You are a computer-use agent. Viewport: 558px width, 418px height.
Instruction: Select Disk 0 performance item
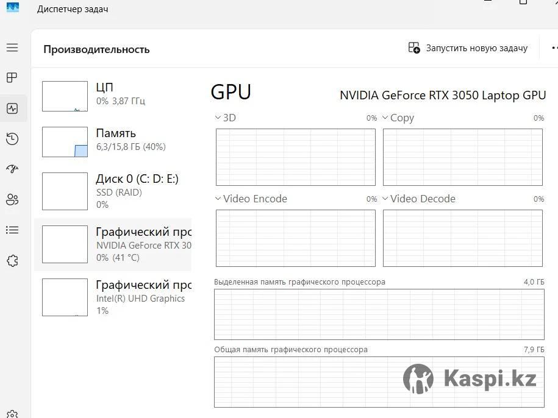pos(113,191)
